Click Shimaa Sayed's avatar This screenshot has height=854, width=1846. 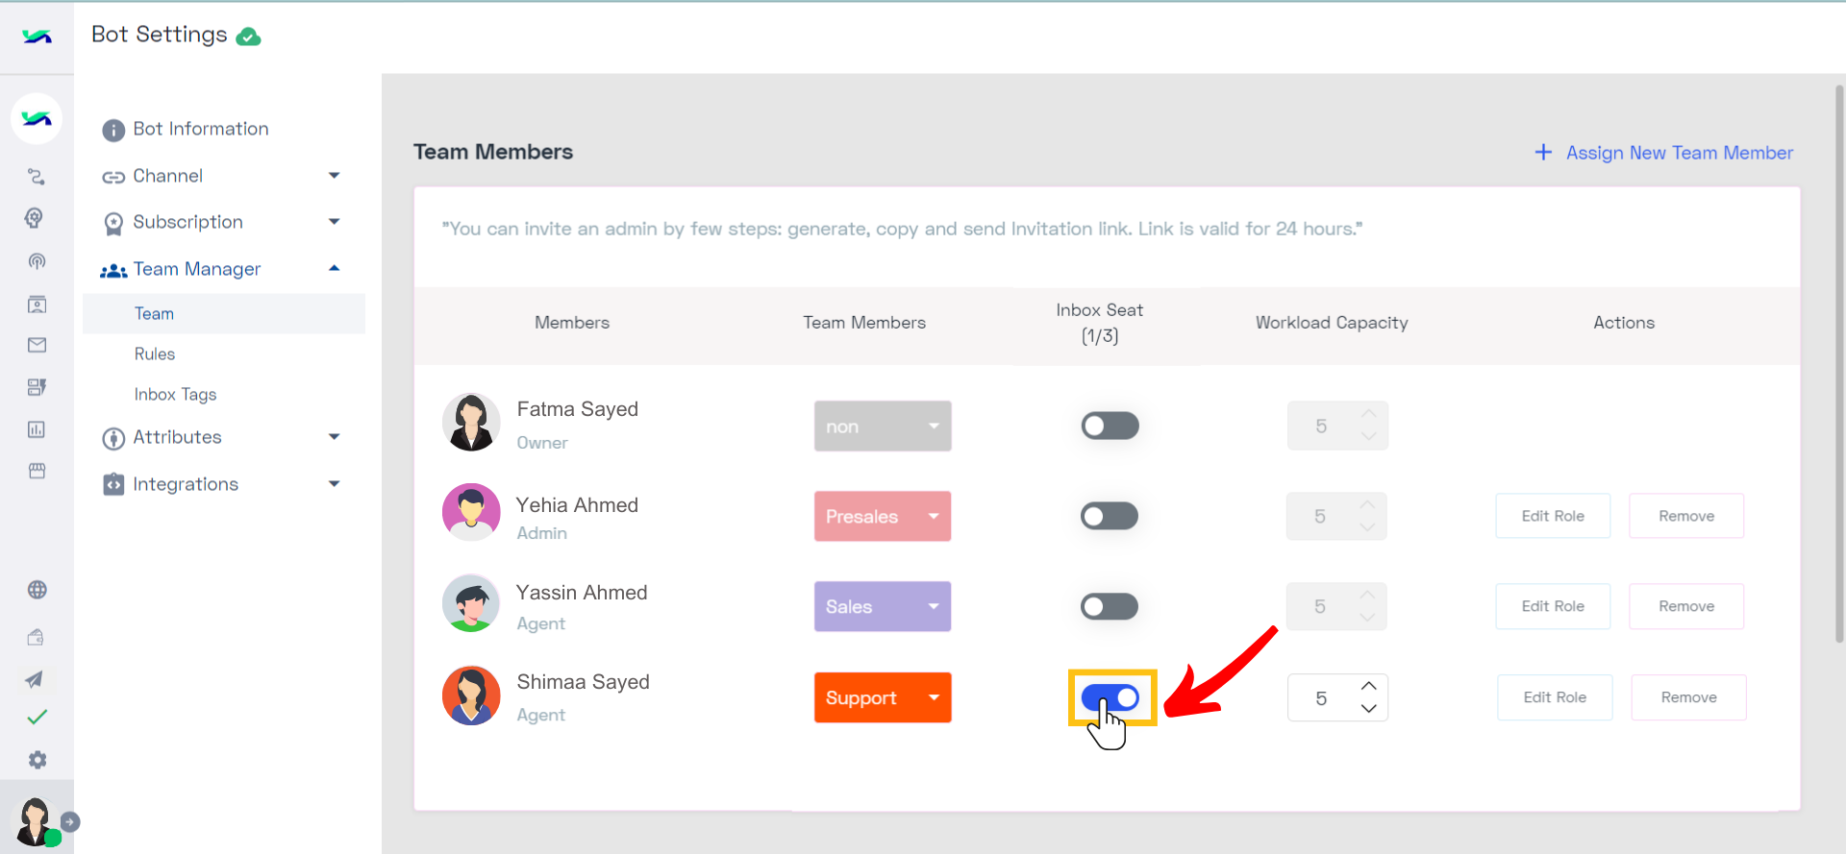(471, 695)
